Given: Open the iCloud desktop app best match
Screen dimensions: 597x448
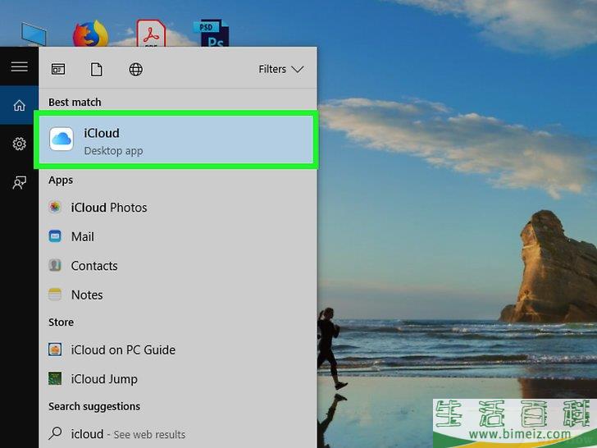Looking at the screenshot, I should pyautogui.click(x=175, y=139).
